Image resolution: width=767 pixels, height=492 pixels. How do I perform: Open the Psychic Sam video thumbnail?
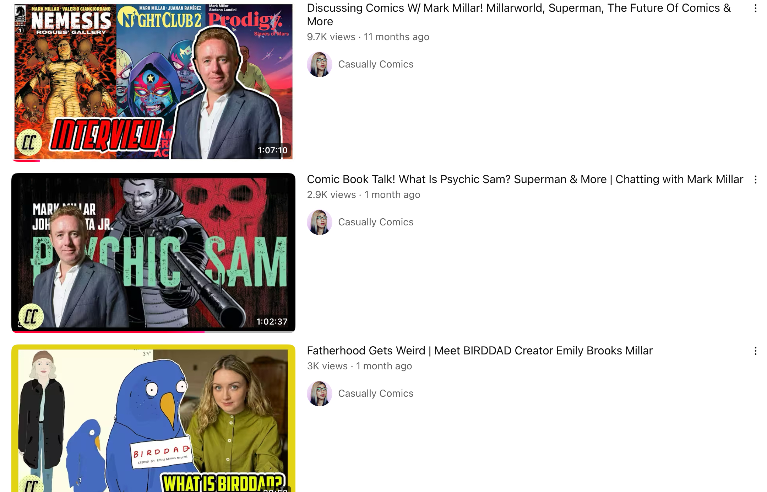coord(153,252)
